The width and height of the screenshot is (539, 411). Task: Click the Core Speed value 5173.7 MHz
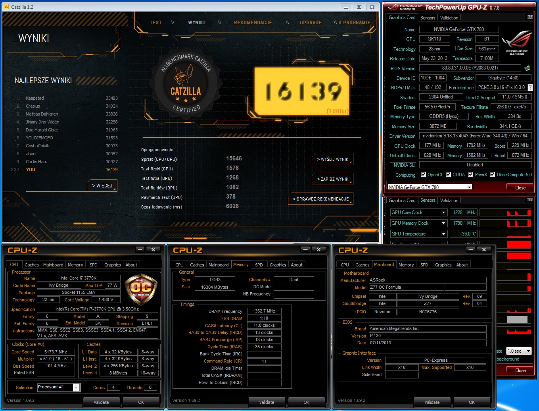tap(56, 352)
